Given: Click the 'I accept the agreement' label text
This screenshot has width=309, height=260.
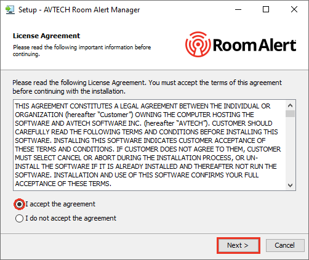Looking at the screenshot, I should coord(60,204).
